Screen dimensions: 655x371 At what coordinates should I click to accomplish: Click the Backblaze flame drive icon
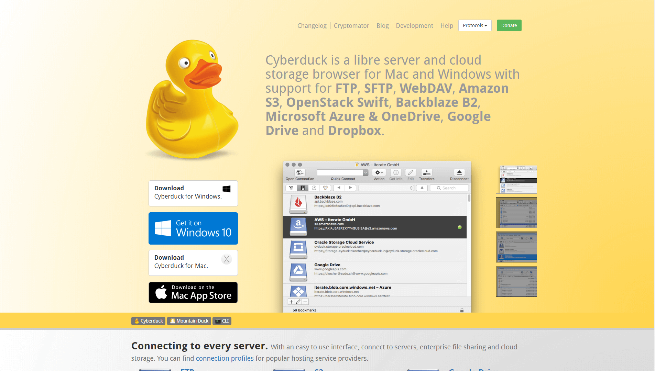click(298, 204)
